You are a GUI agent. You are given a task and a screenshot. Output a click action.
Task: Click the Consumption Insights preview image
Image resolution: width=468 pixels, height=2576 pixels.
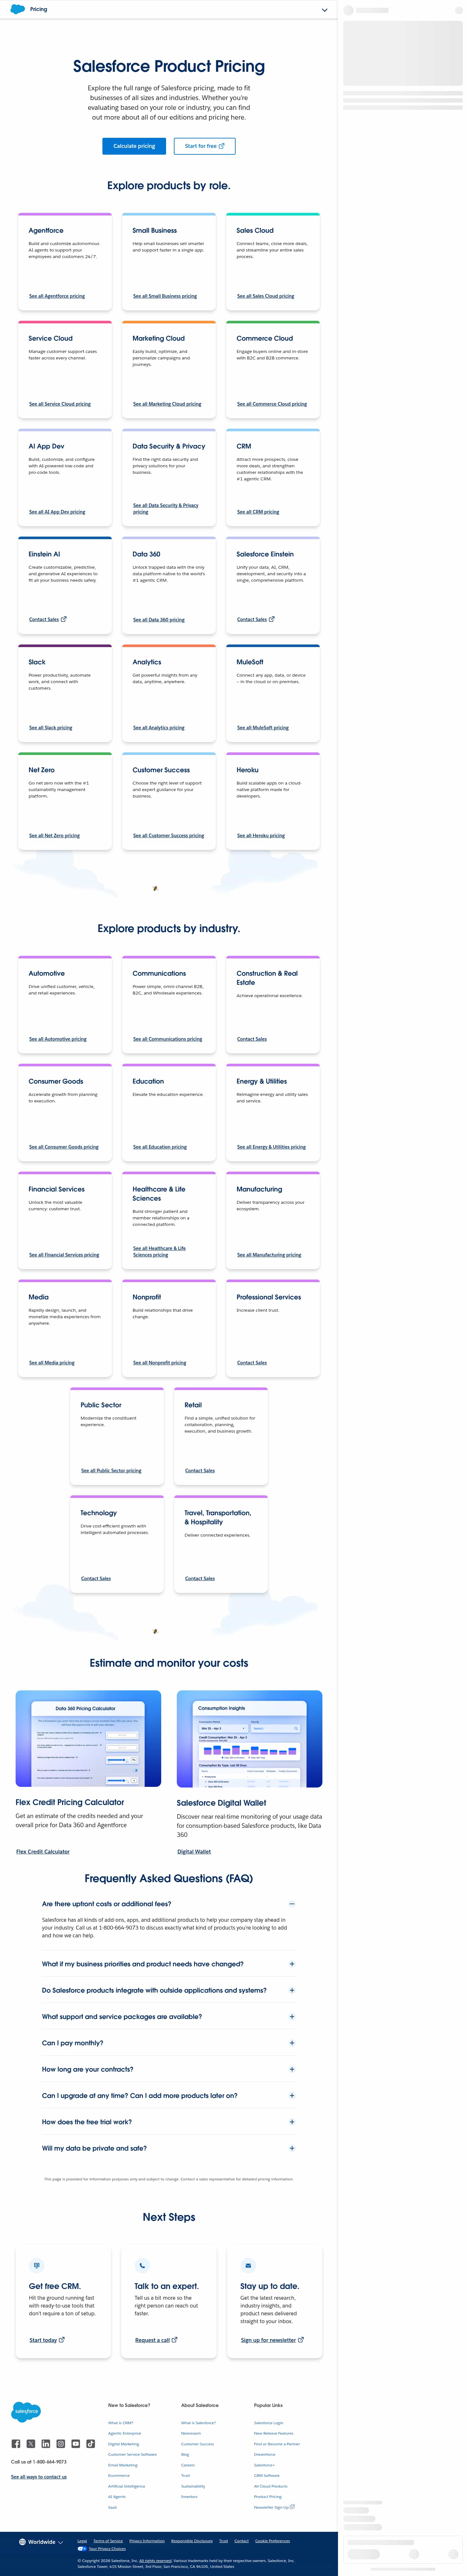tap(249, 1739)
